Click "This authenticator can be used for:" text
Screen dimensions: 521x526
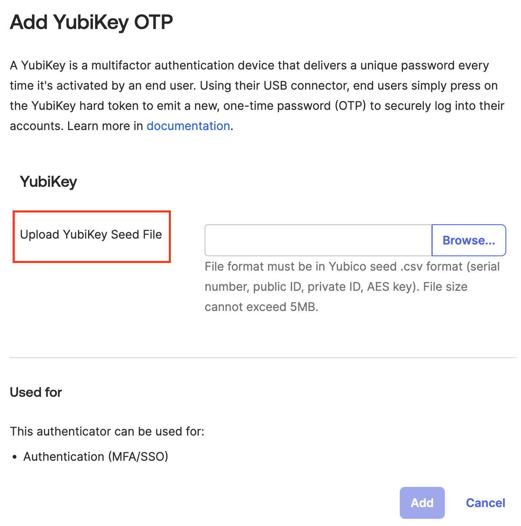point(107,431)
